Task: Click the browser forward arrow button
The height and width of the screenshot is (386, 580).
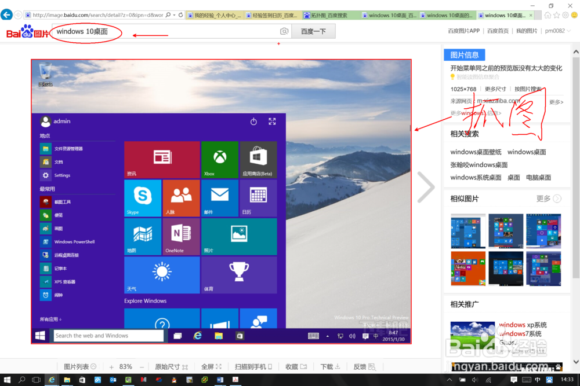Action: pyautogui.click(x=18, y=15)
